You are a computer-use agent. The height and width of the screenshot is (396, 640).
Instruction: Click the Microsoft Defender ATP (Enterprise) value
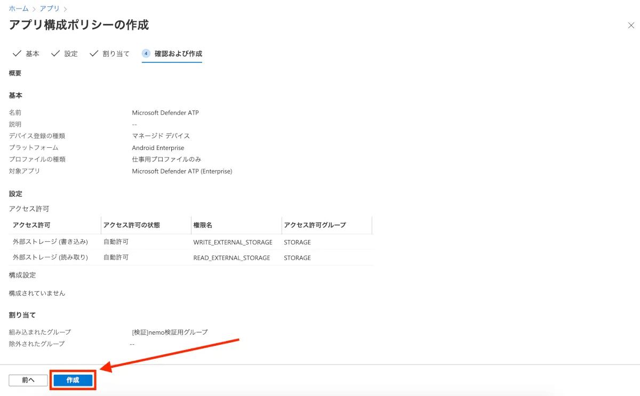tap(182, 171)
